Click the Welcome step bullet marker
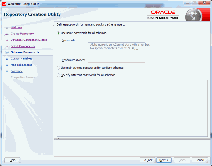Screen dimensions: 212x166 click(7, 28)
